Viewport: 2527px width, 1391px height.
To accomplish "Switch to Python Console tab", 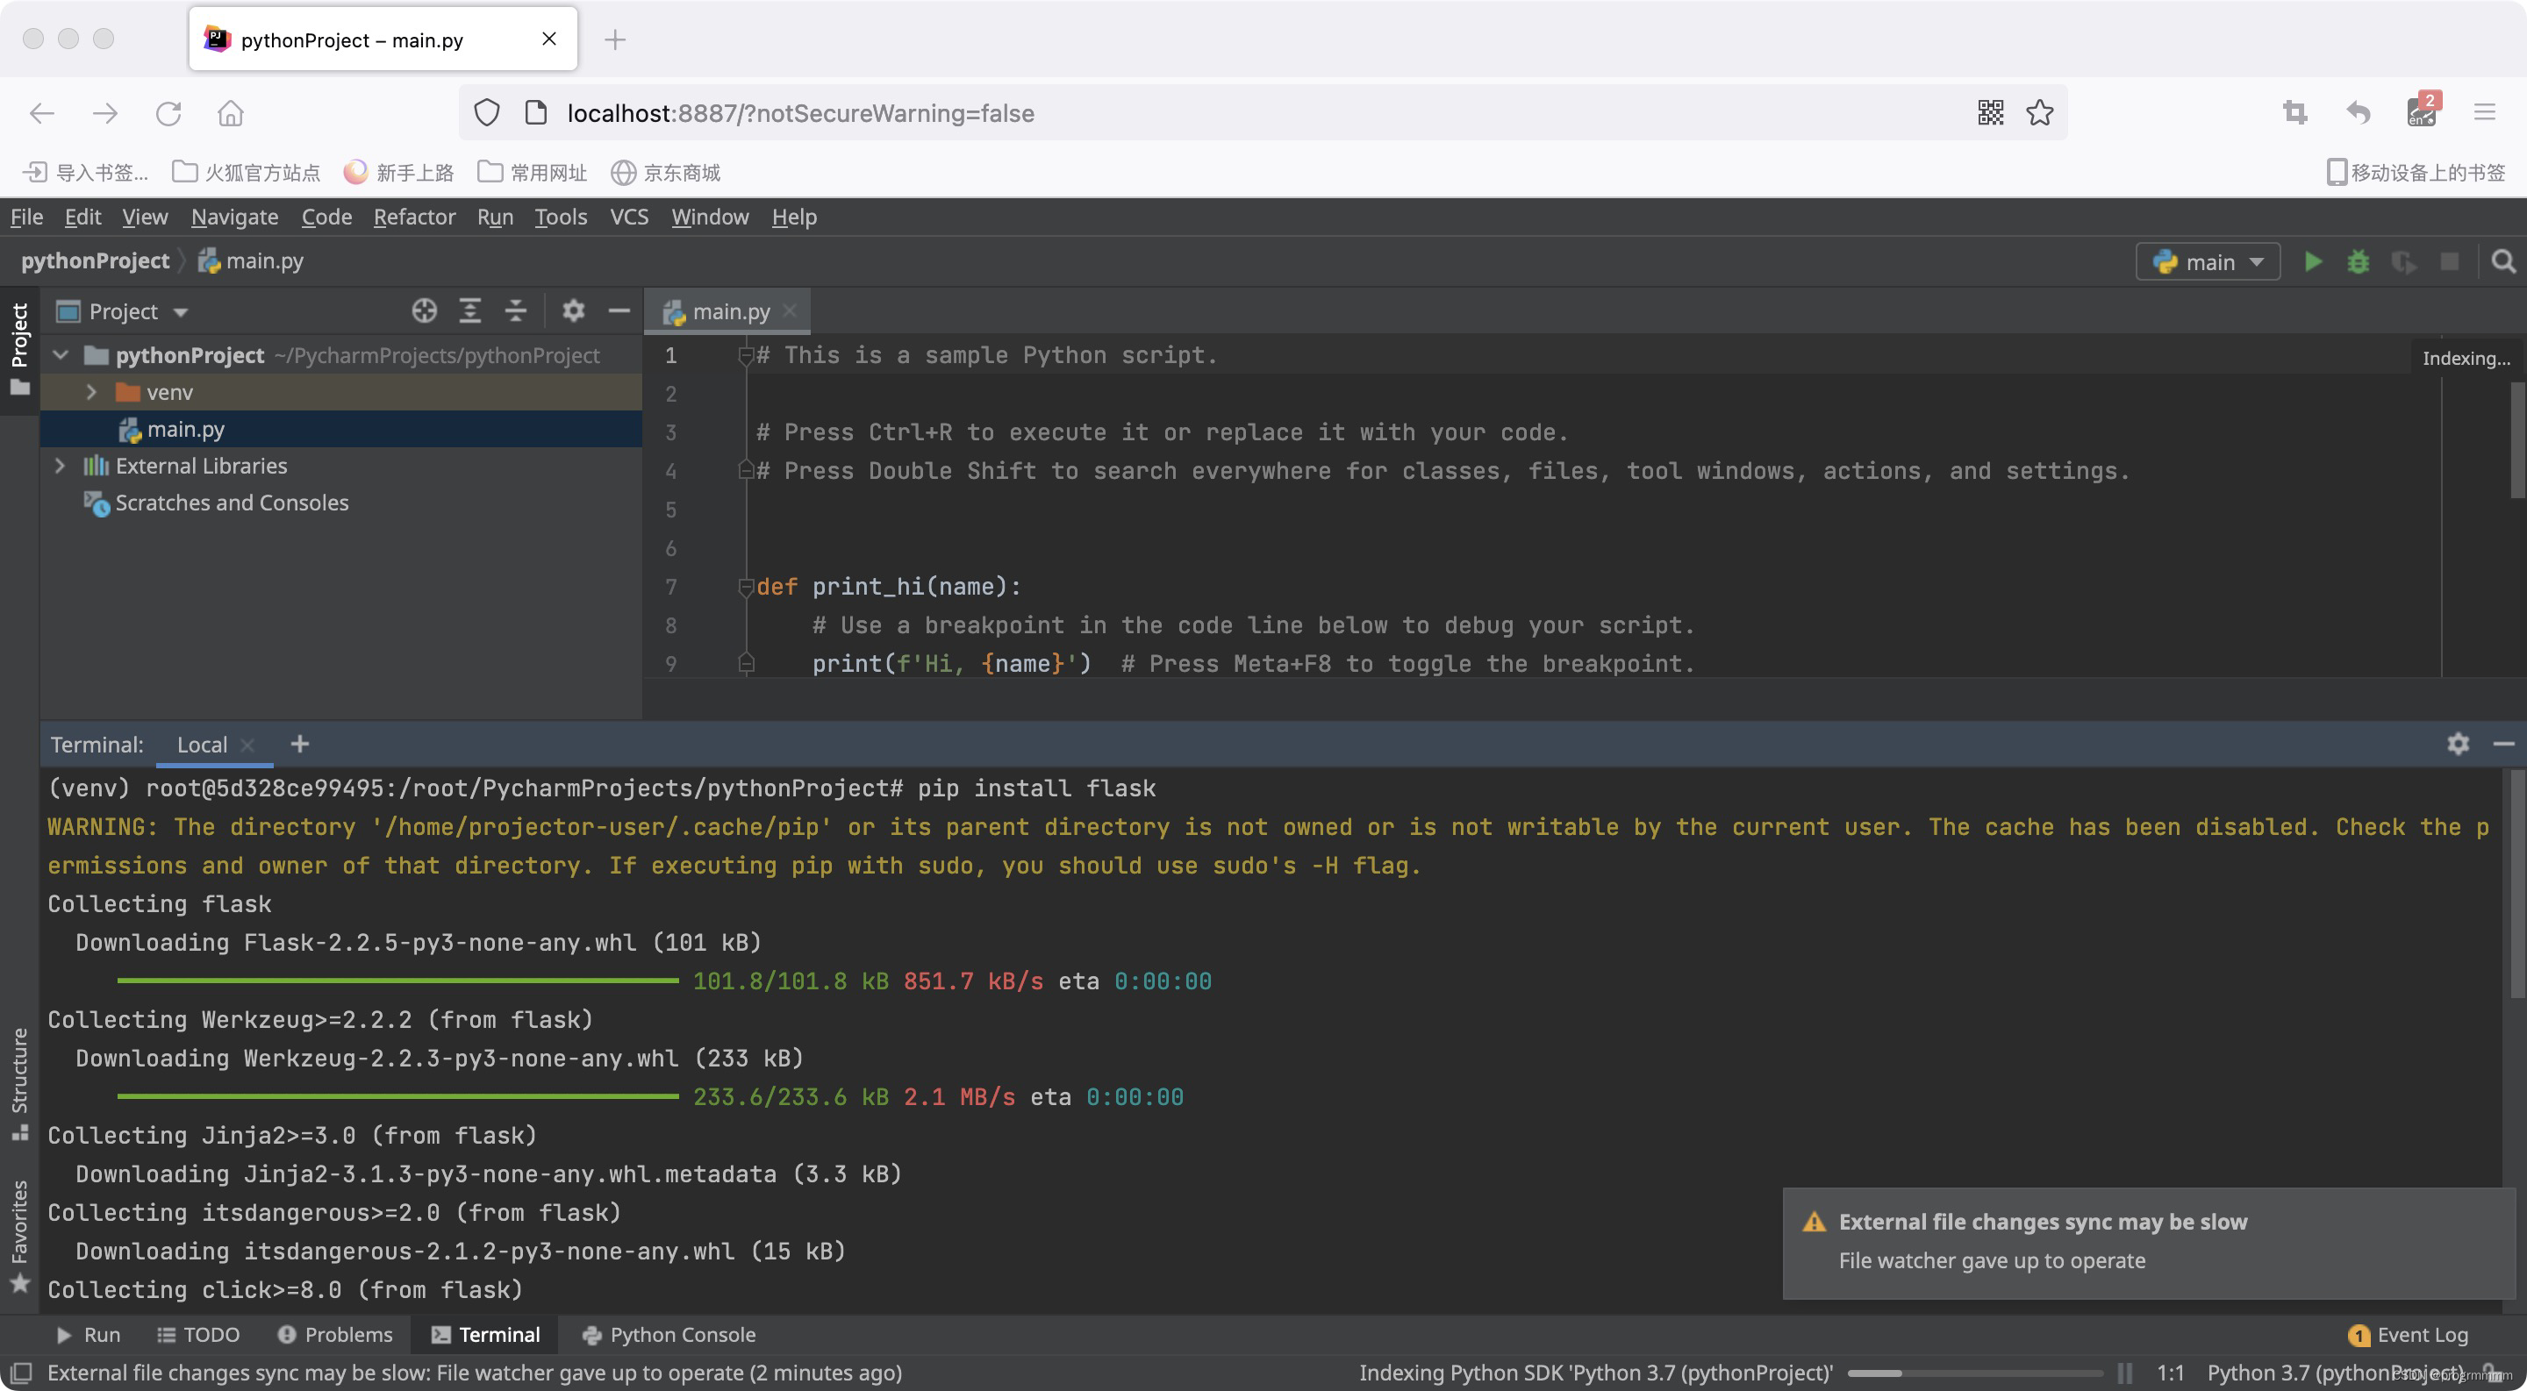I will (669, 1334).
